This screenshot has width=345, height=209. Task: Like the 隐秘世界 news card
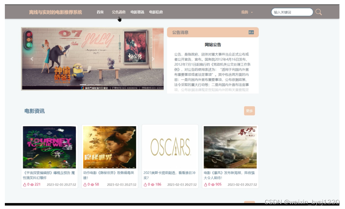(85, 184)
